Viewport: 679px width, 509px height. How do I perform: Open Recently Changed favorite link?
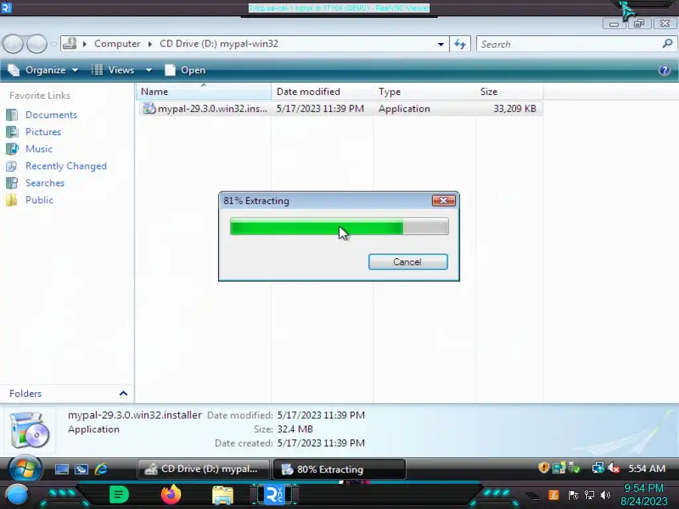pyautogui.click(x=66, y=166)
